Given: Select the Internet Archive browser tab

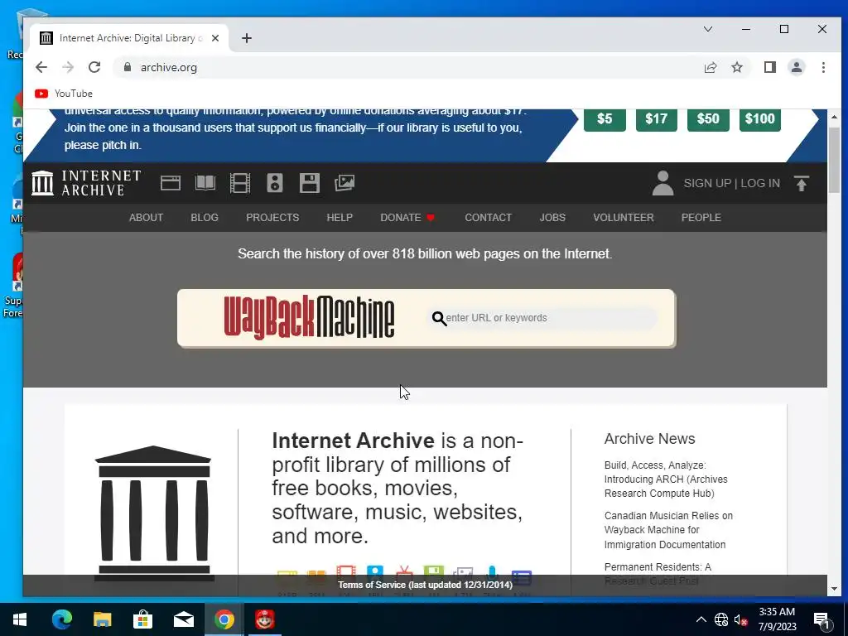Looking at the screenshot, I should tap(130, 38).
